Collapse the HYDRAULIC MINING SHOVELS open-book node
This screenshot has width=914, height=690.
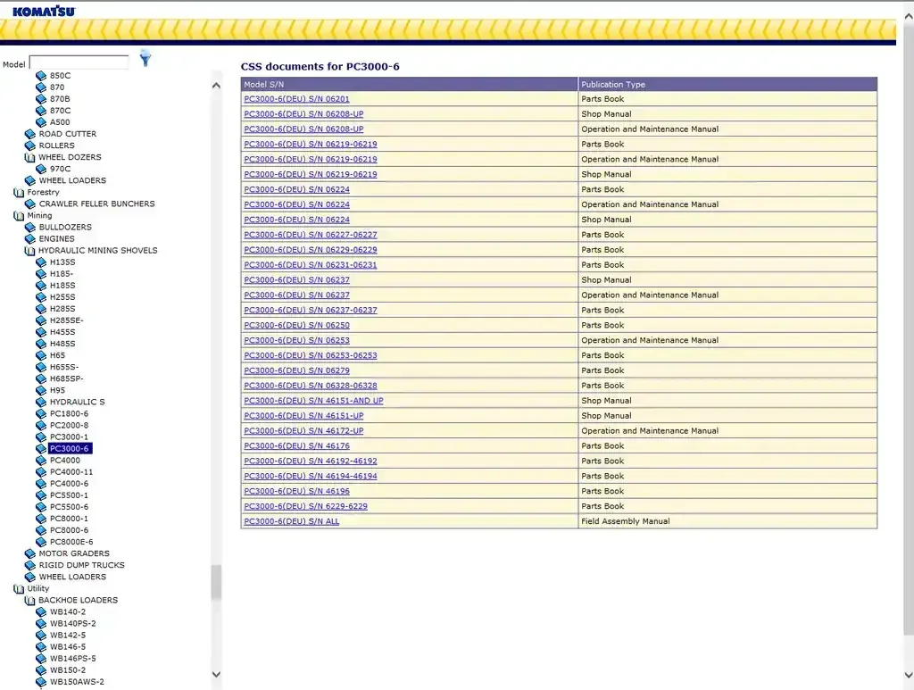29,251
